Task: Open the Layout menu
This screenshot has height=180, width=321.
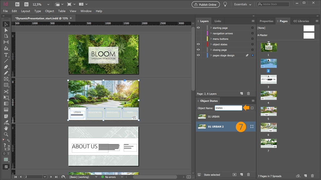Action: point(25,11)
